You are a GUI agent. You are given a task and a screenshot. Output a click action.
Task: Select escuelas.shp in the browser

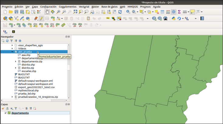coord(29,71)
